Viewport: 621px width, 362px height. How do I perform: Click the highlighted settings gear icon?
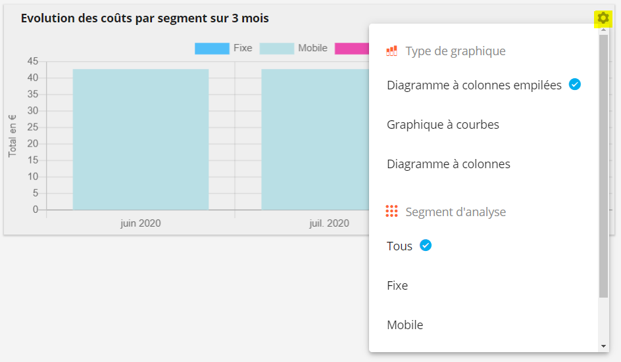point(603,18)
